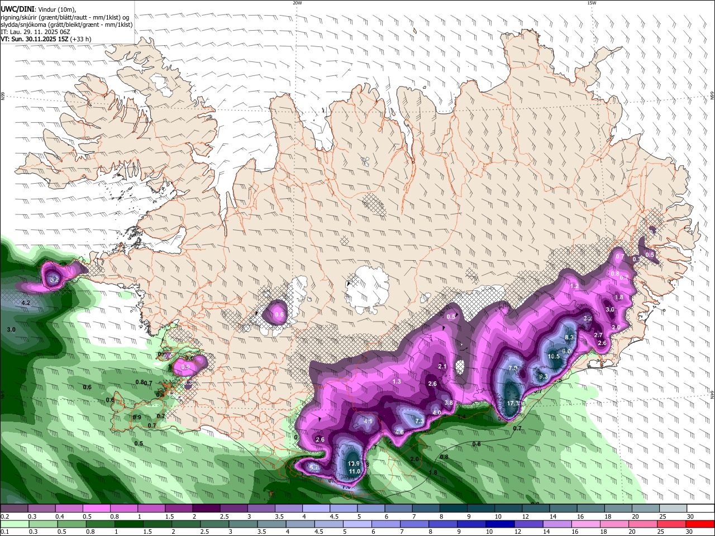Click the precipitation value '11.0'
The width and height of the screenshot is (715, 536).
click(355, 472)
